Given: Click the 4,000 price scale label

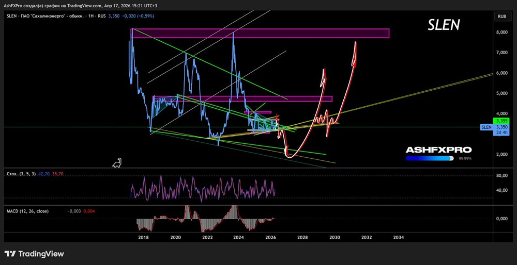Looking at the screenshot, I should point(502,114).
